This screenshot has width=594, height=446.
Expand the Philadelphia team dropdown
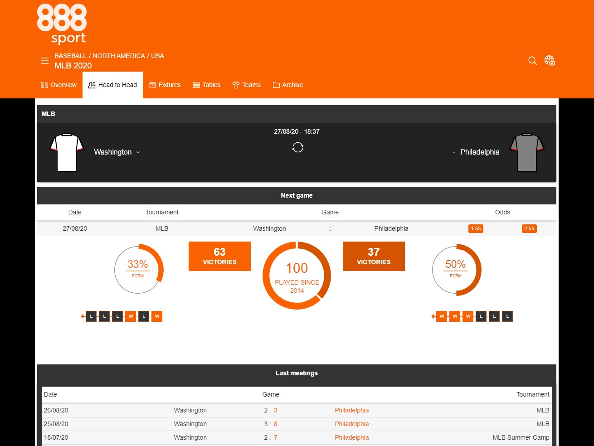[x=454, y=152]
